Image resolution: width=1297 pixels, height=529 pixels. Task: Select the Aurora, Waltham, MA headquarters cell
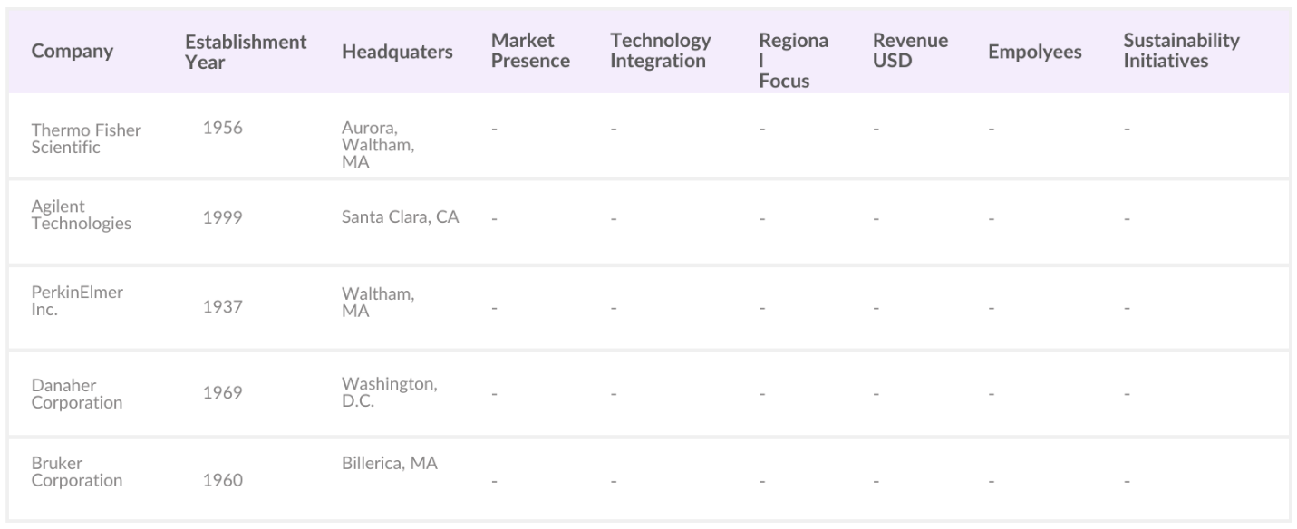tap(378, 144)
